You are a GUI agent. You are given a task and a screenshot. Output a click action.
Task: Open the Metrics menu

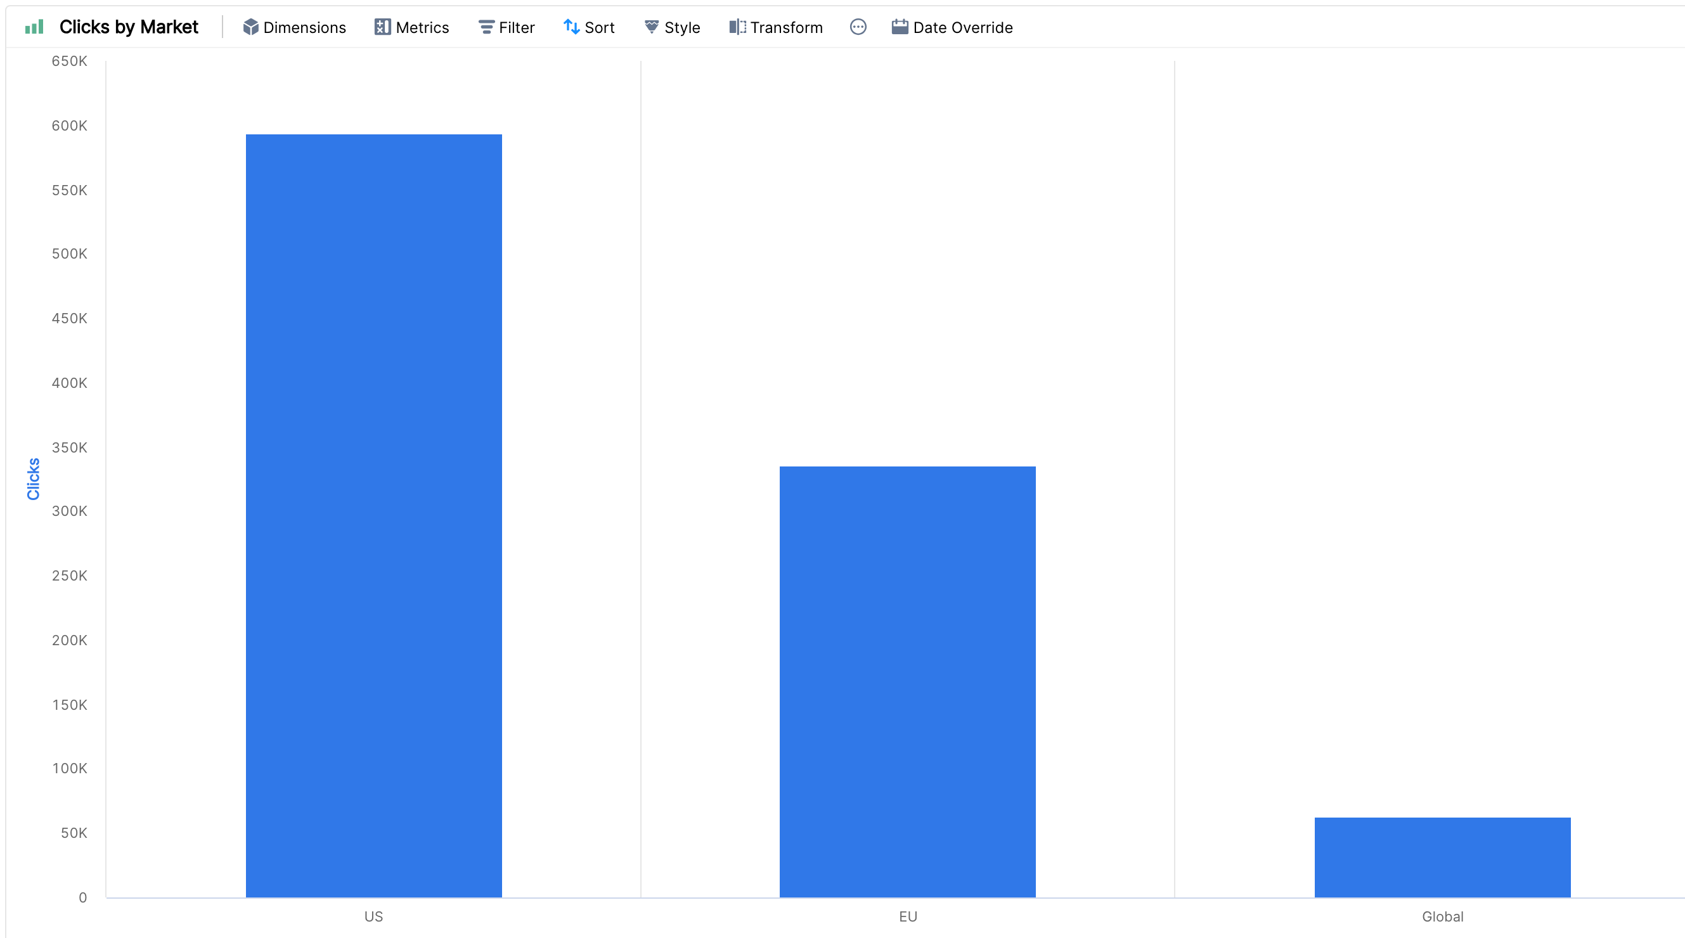412,27
